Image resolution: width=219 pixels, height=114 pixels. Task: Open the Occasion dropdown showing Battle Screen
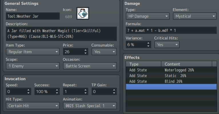pyautogui.click(x=90, y=66)
